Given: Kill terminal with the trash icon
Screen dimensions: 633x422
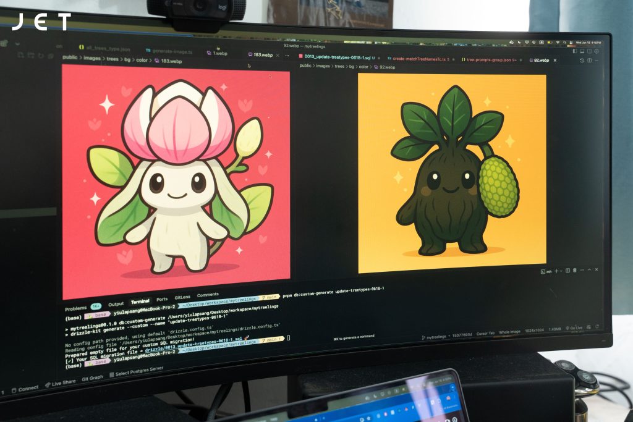Looking at the screenshot, I should click(575, 270).
